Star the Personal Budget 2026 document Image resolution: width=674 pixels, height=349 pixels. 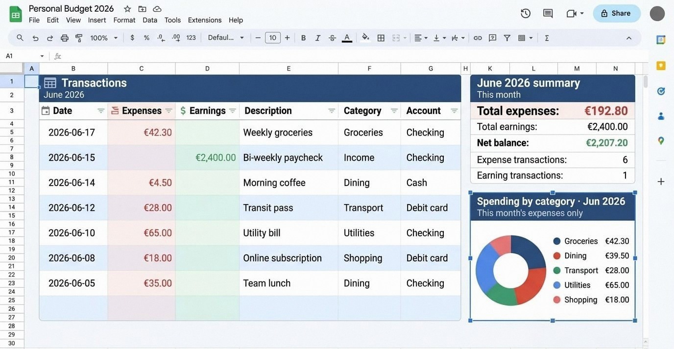127,9
